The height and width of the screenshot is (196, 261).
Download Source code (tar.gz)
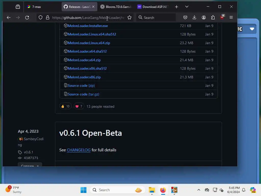(83, 94)
